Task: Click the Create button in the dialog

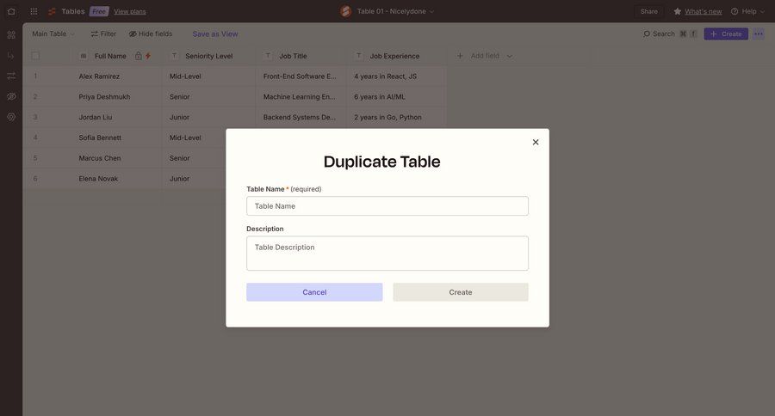Action: (460, 292)
